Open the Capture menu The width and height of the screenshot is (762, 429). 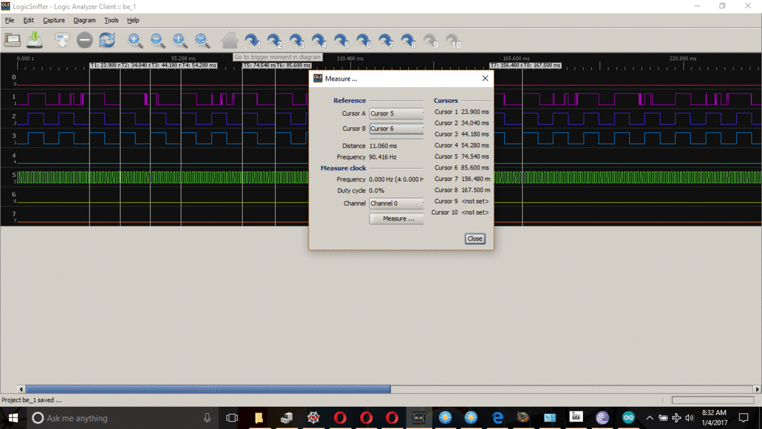pyautogui.click(x=54, y=20)
